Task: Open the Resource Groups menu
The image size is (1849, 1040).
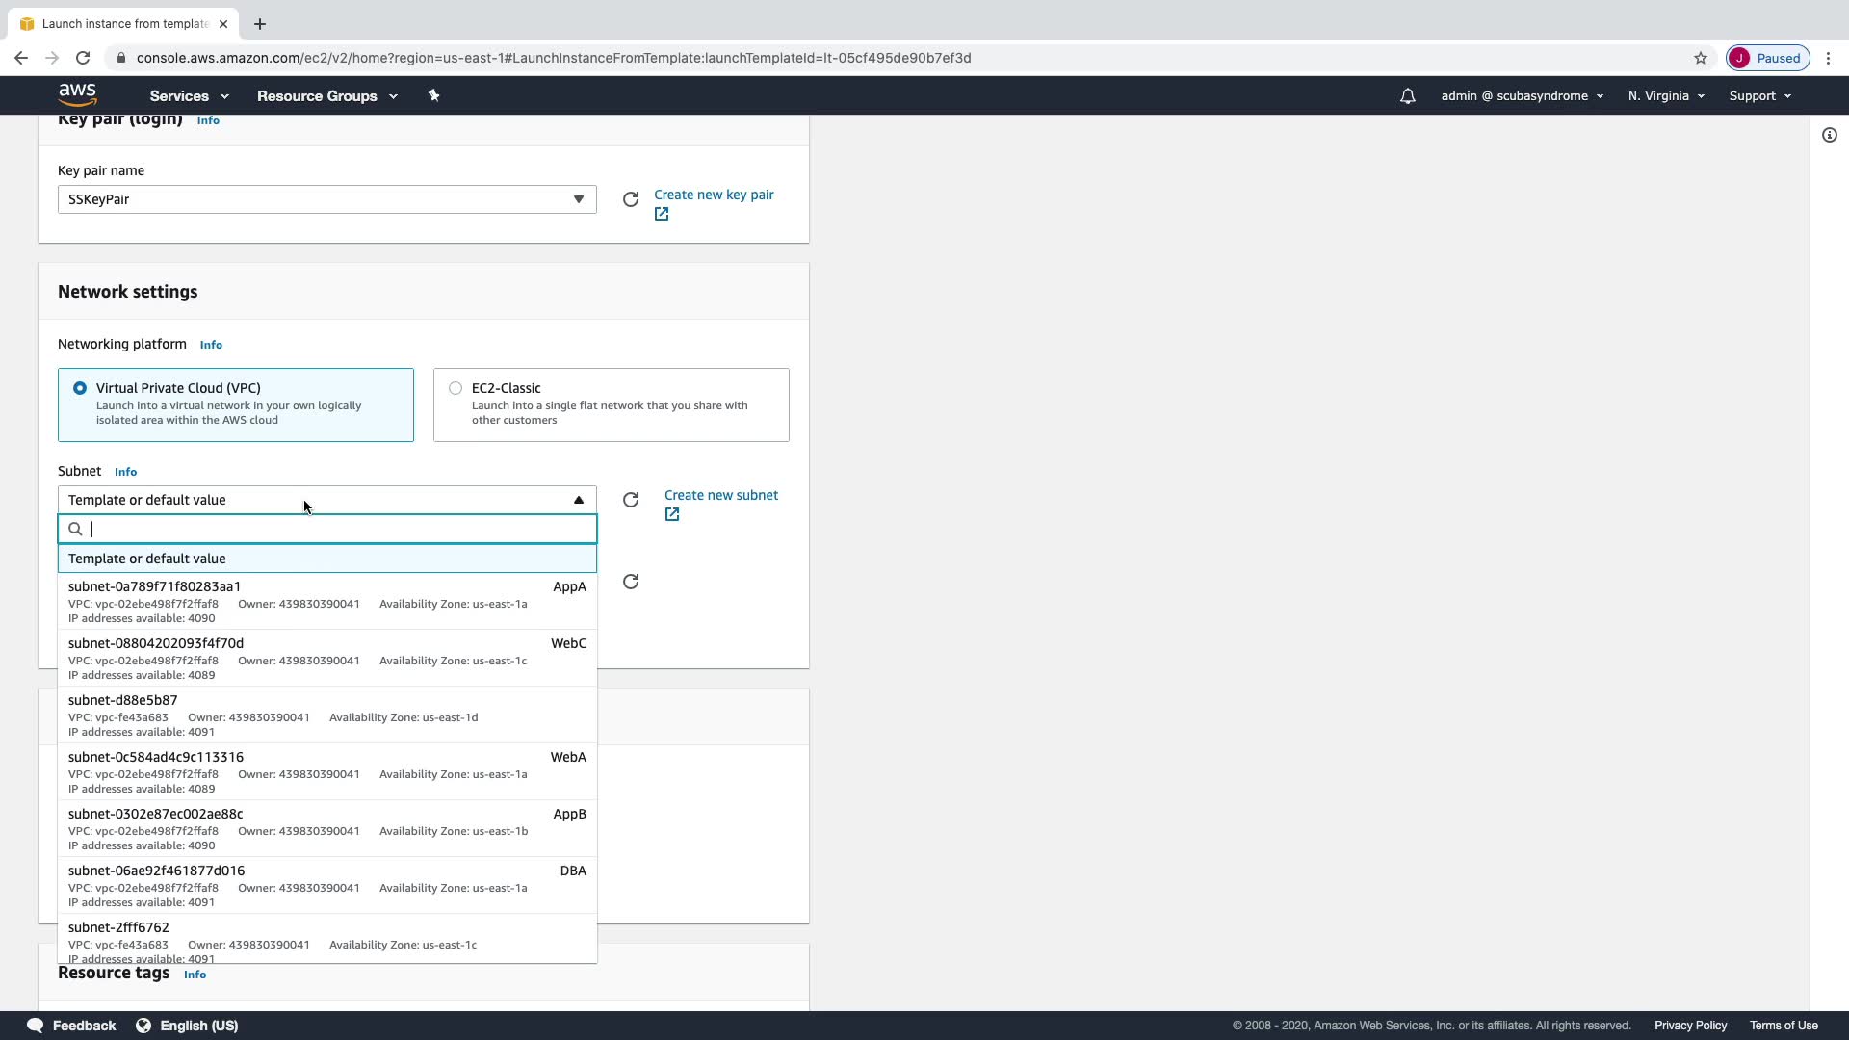Action: pos(326,96)
